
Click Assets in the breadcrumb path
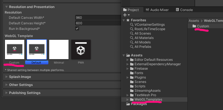coord(194,21)
